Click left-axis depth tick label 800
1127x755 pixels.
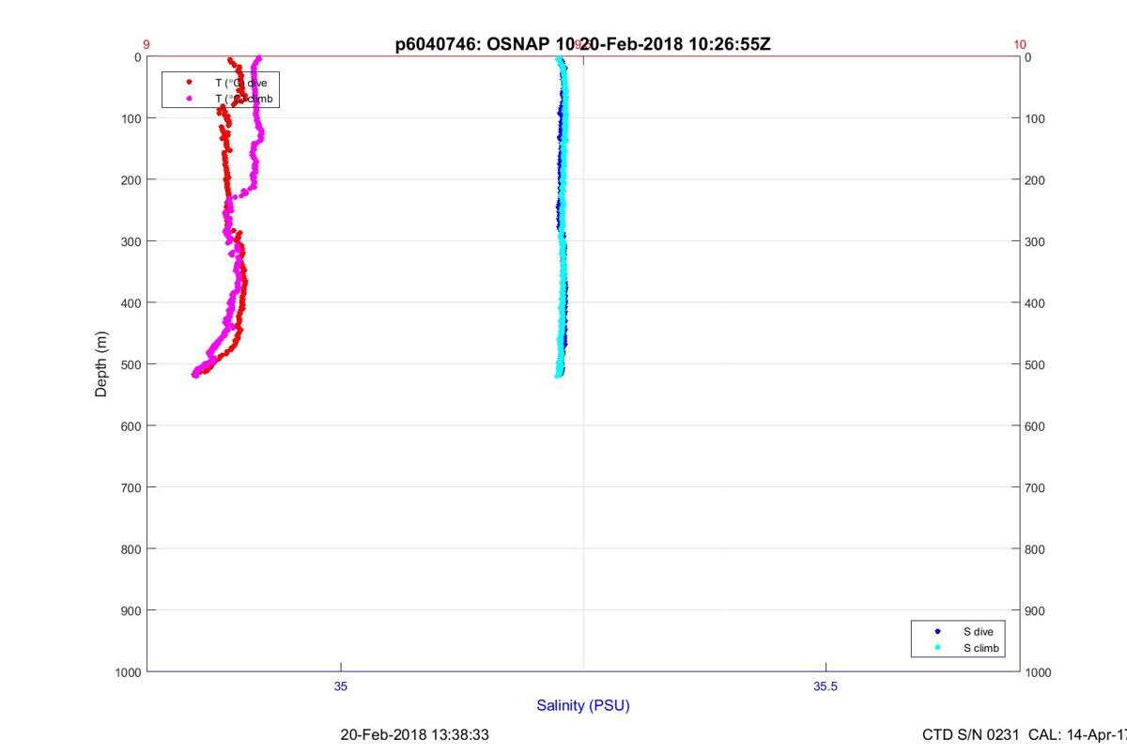click(x=131, y=548)
